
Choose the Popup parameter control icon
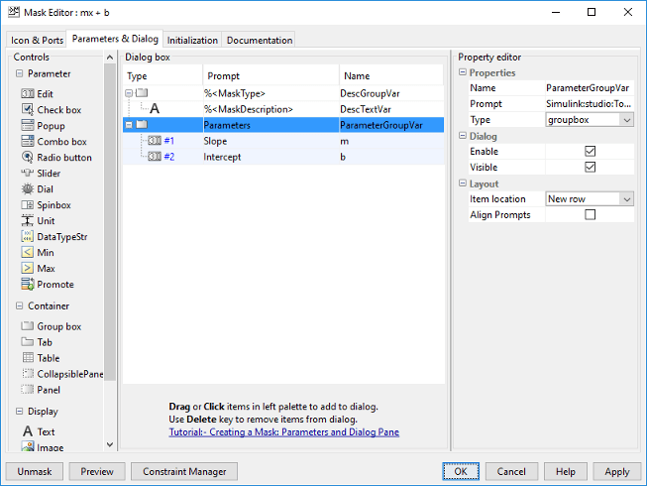coord(27,126)
